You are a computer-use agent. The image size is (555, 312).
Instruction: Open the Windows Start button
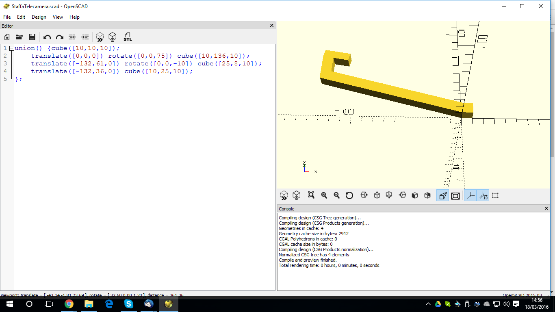9,304
